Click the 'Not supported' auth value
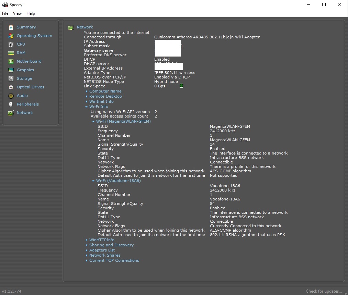Screen dimensions: 348x295 click(x=224, y=175)
